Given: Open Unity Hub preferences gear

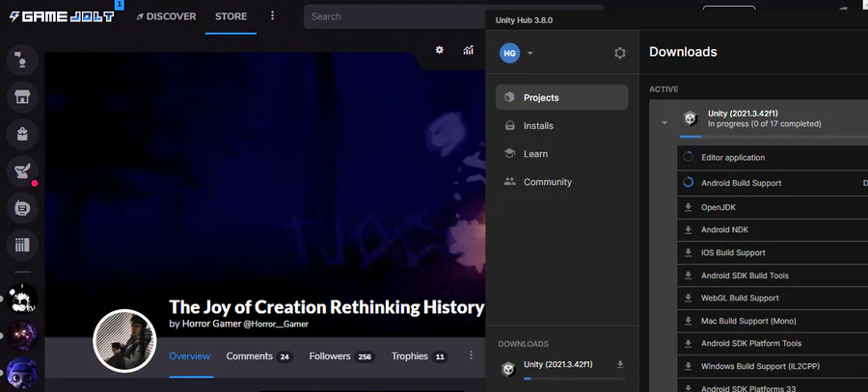Looking at the screenshot, I should (x=620, y=53).
